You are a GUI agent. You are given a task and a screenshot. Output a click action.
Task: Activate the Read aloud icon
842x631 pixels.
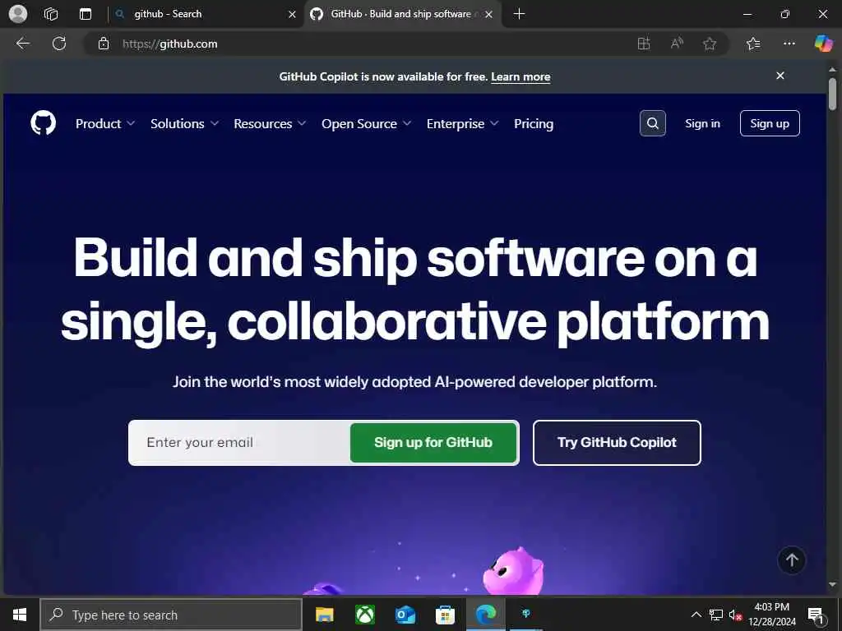[677, 44]
